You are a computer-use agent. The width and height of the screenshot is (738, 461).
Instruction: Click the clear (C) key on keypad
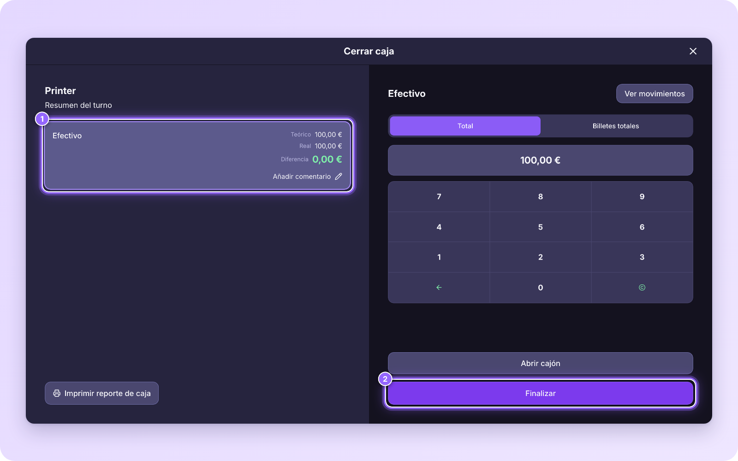(x=642, y=288)
